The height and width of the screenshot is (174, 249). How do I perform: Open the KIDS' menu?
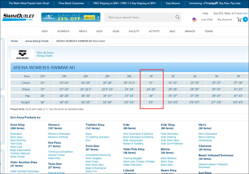[x=100, y=31]
